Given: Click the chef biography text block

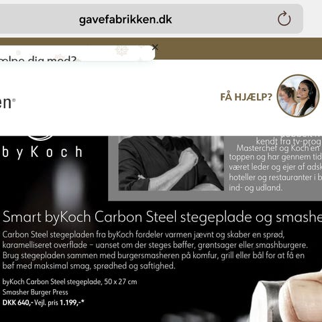Looking at the screenshot, I should [x=275, y=164].
